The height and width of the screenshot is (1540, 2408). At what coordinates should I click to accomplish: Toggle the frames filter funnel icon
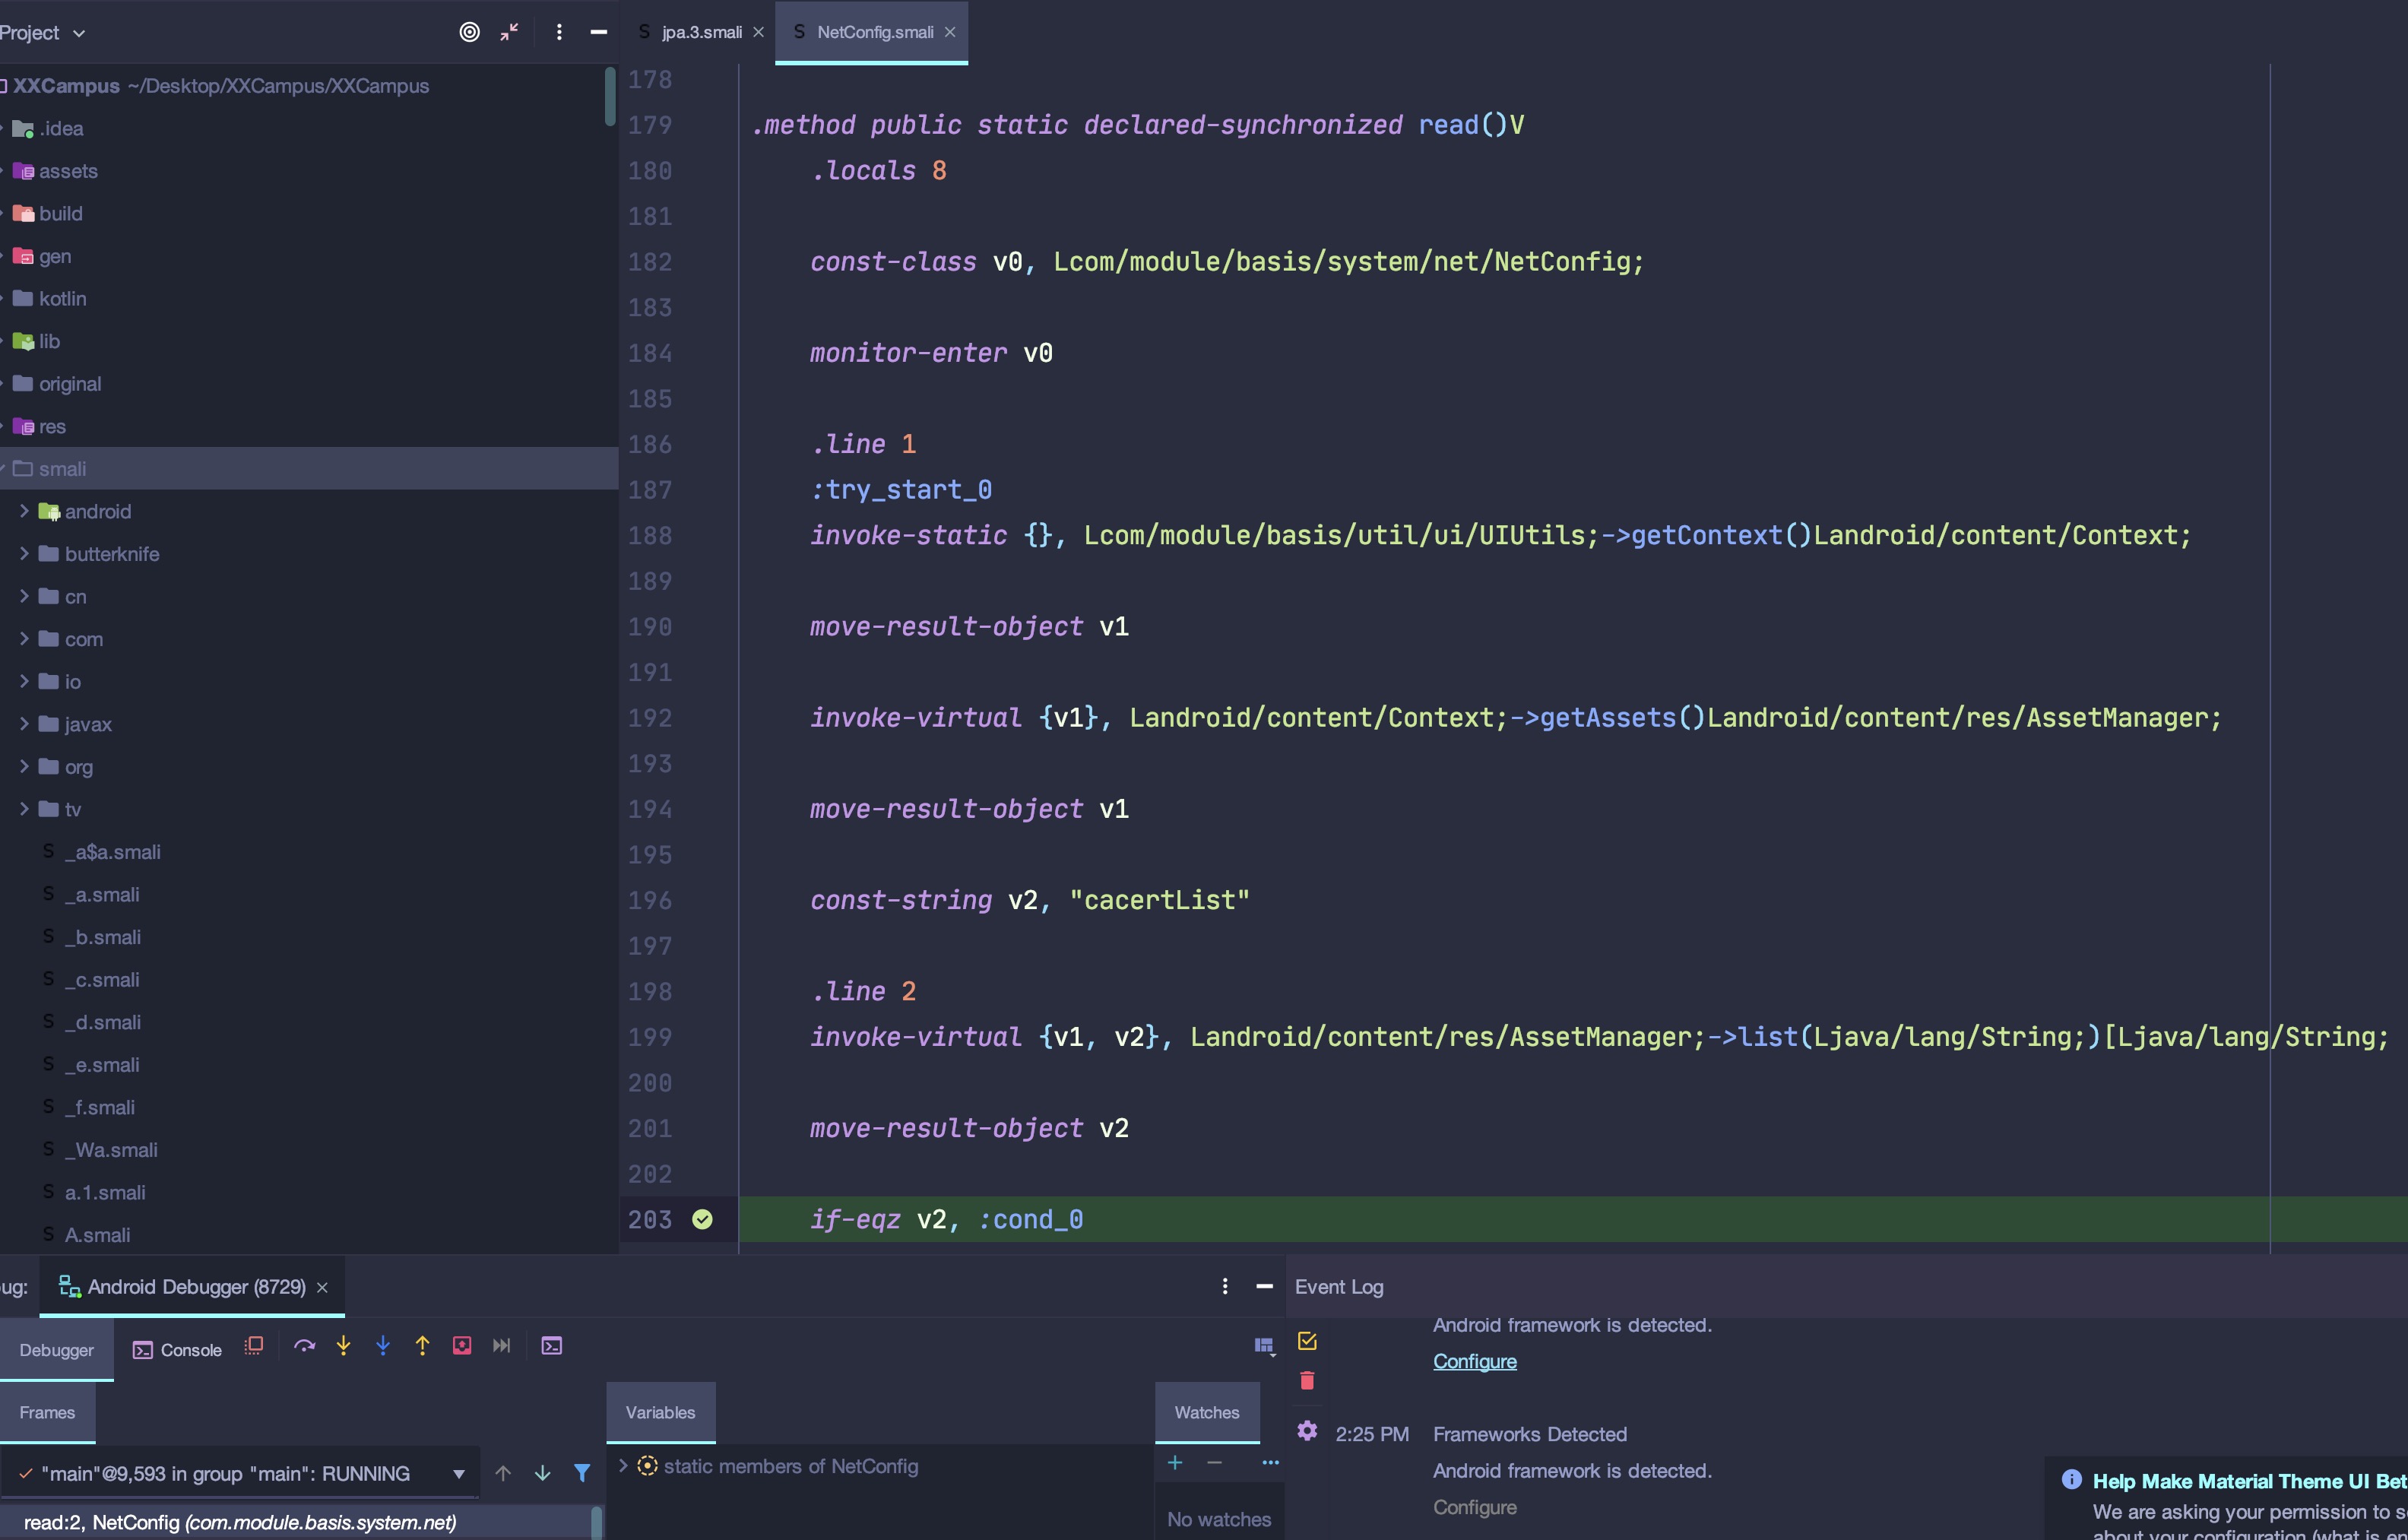coord(582,1473)
